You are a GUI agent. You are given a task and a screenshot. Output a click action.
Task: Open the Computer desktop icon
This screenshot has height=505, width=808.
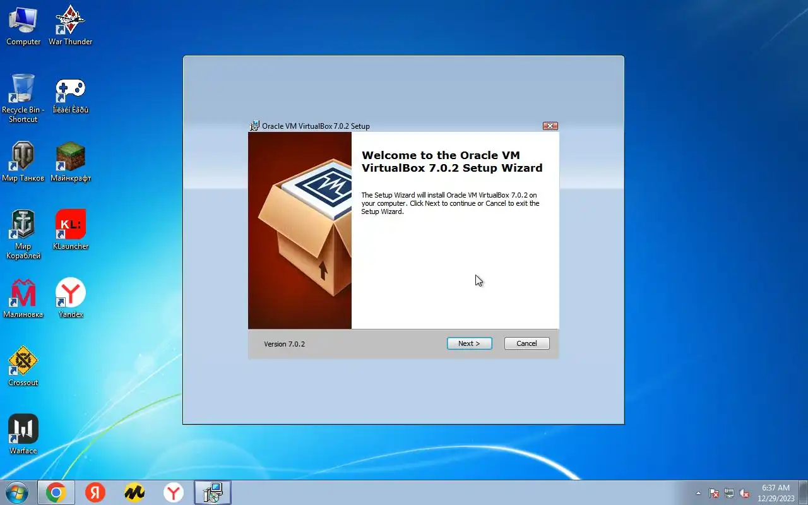pyautogui.click(x=23, y=26)
